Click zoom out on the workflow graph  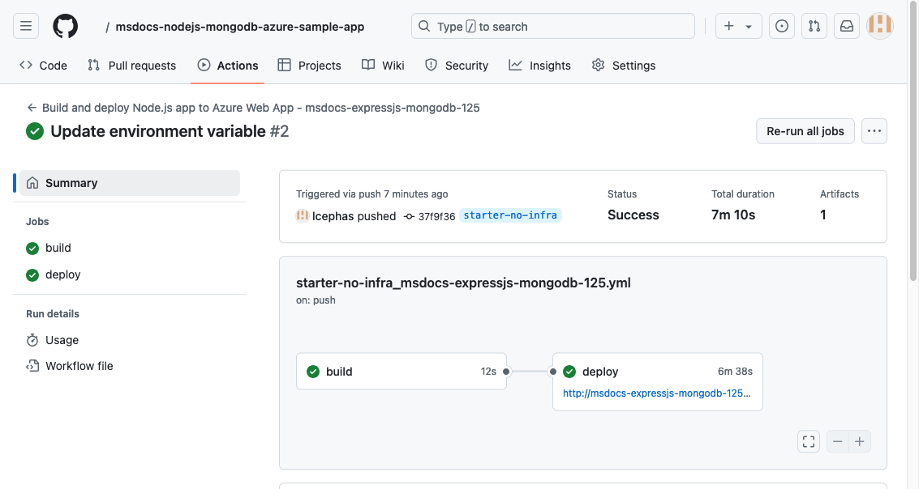(837, 441)
